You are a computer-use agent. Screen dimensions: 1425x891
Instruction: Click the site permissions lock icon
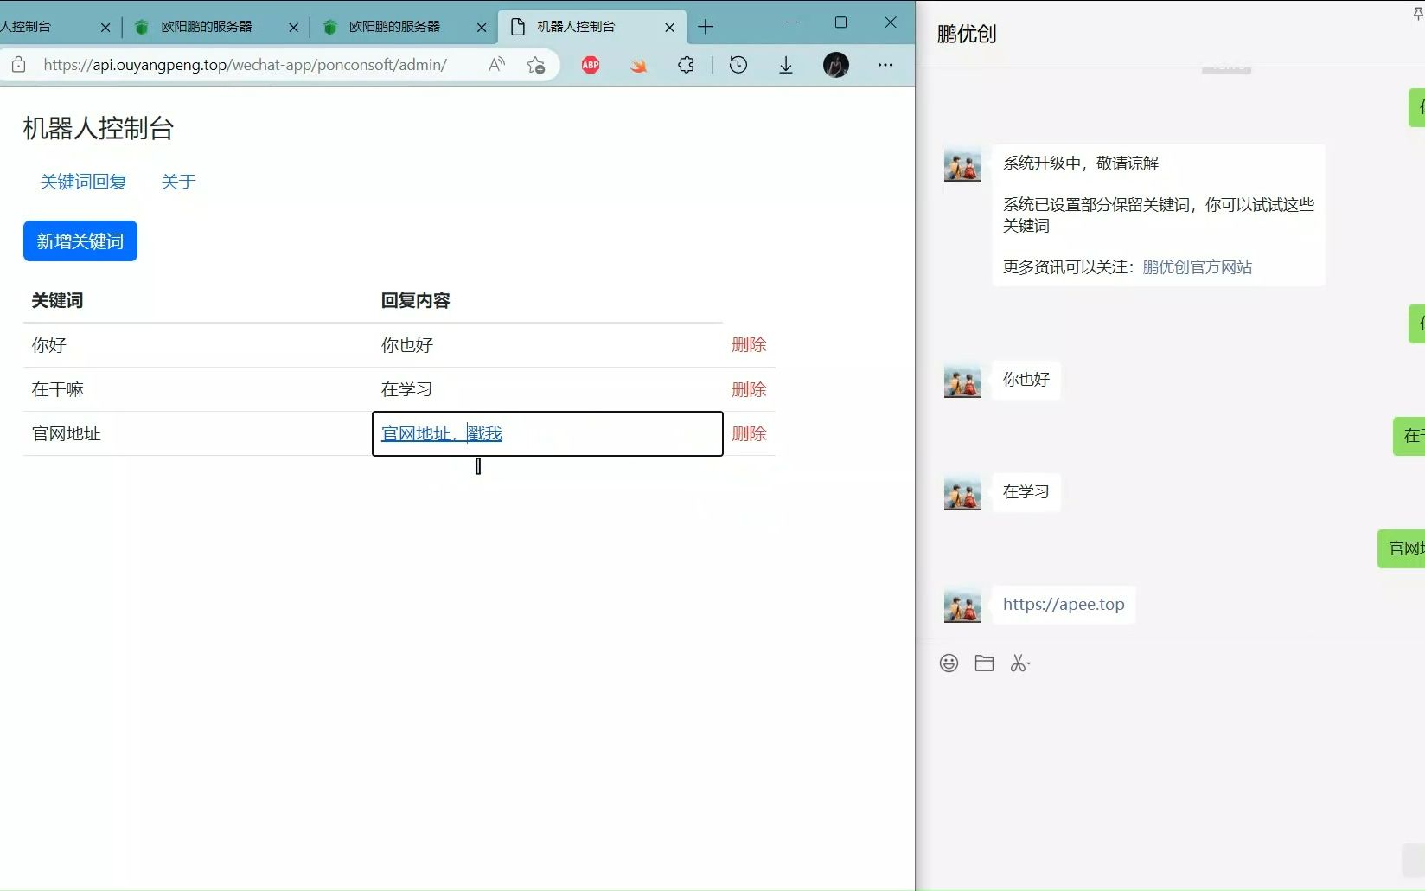(18, 65)
